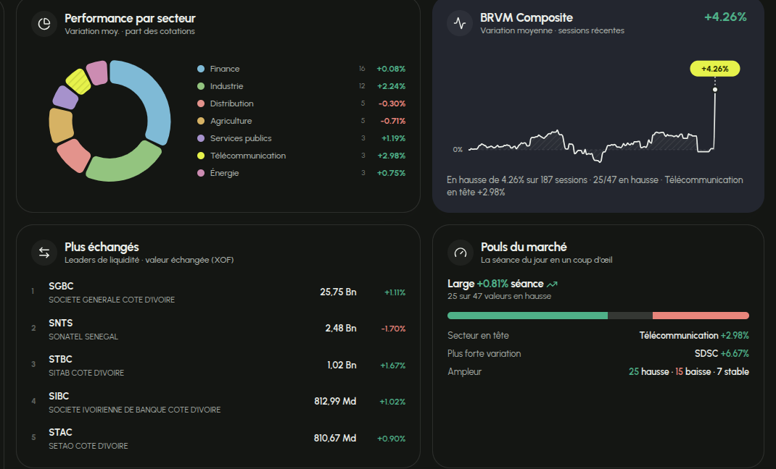Click the gauge icon beside Pouls du marché
This screenshot has height=469, width=776.
coord(461,253)
